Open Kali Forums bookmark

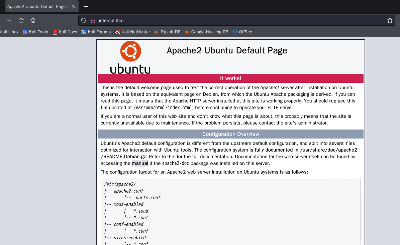(x=96, y=32)
